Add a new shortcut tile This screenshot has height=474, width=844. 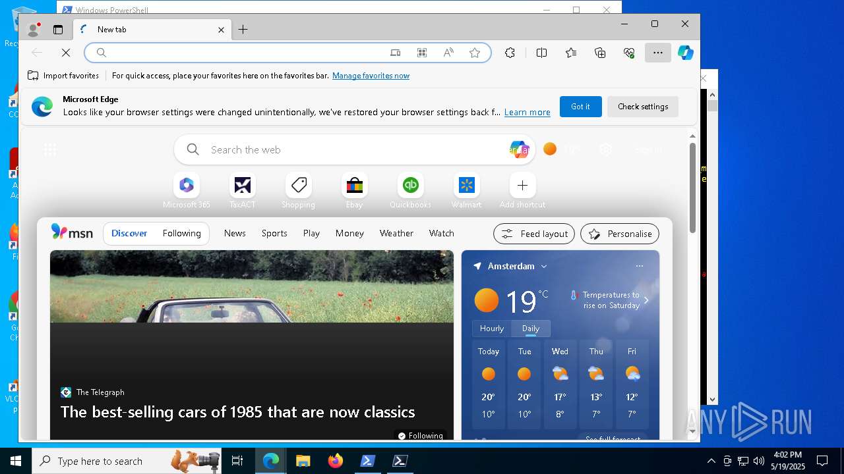tap(522, 191)
